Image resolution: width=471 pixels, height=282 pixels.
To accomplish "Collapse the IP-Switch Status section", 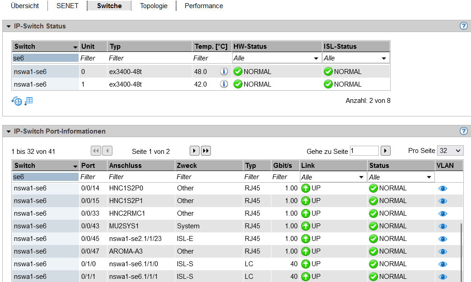I will pyautogui.click(x=8, y=26).
